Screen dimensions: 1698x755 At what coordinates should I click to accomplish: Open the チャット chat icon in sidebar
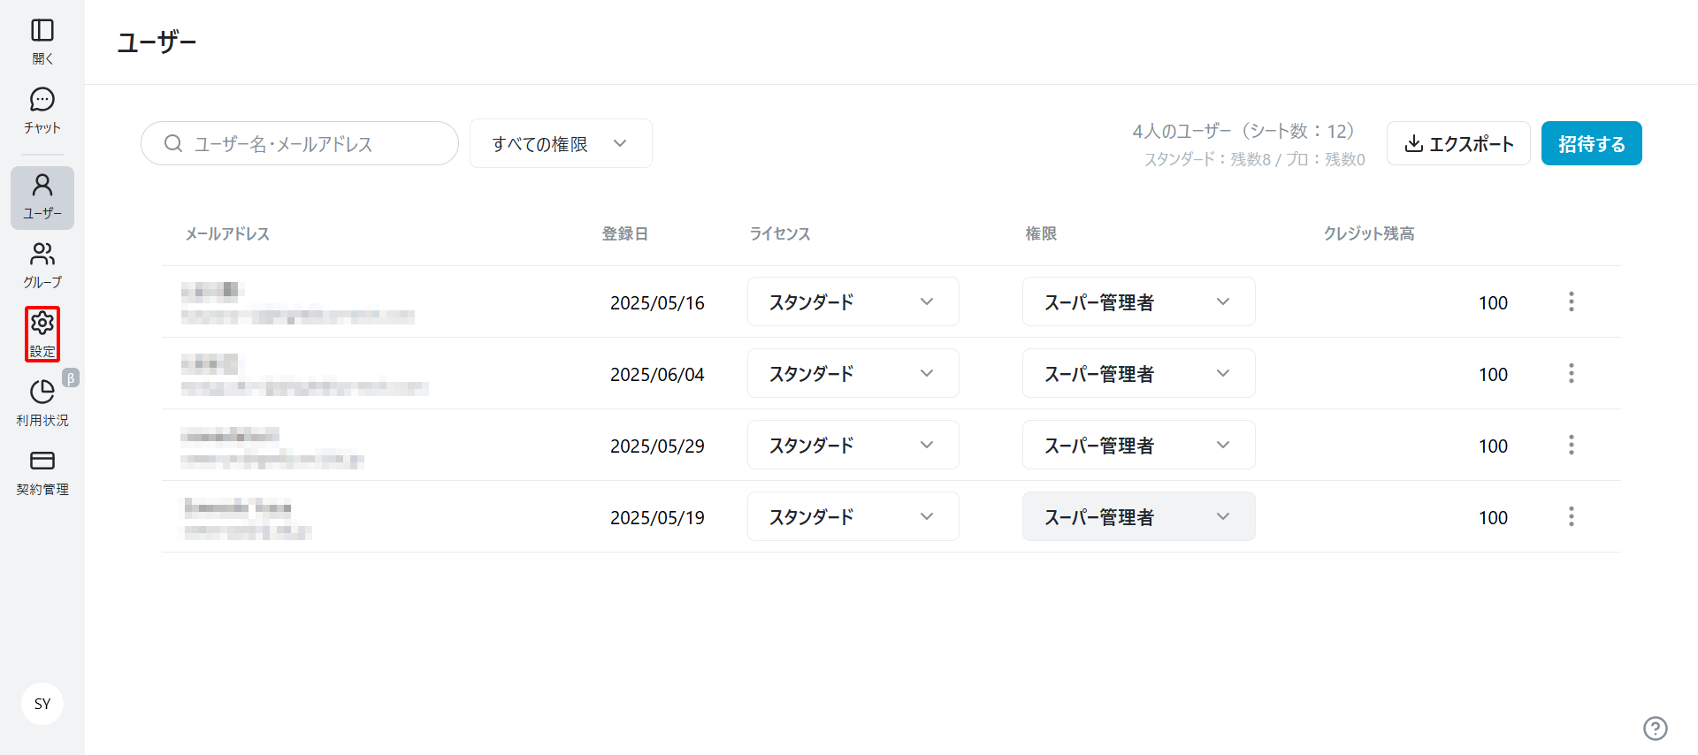click(x=42, y=101)
